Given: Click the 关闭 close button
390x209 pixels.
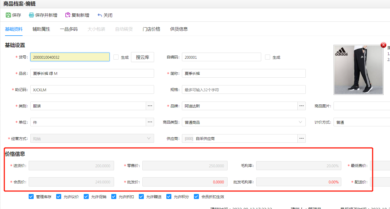Looking at the screenshot, I should click(105, 15).
